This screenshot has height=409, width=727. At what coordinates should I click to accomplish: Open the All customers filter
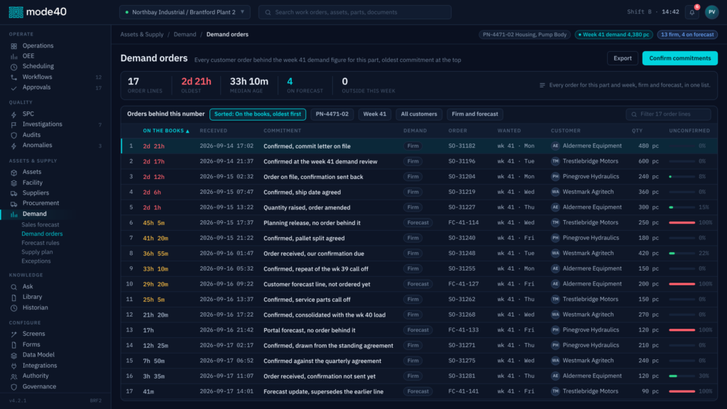(x=419, y=114)
